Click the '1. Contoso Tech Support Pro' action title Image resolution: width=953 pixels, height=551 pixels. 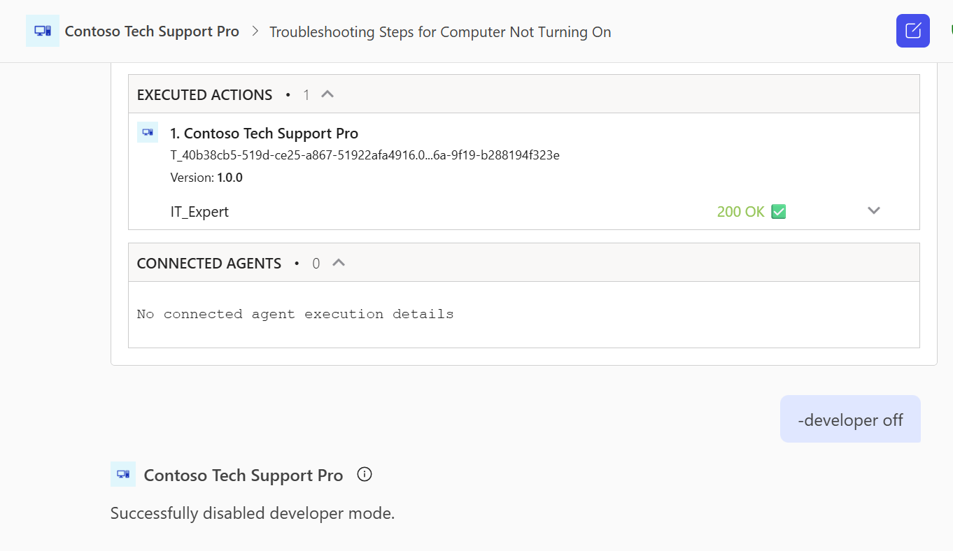pyautogui.click(x=264, y=133)
